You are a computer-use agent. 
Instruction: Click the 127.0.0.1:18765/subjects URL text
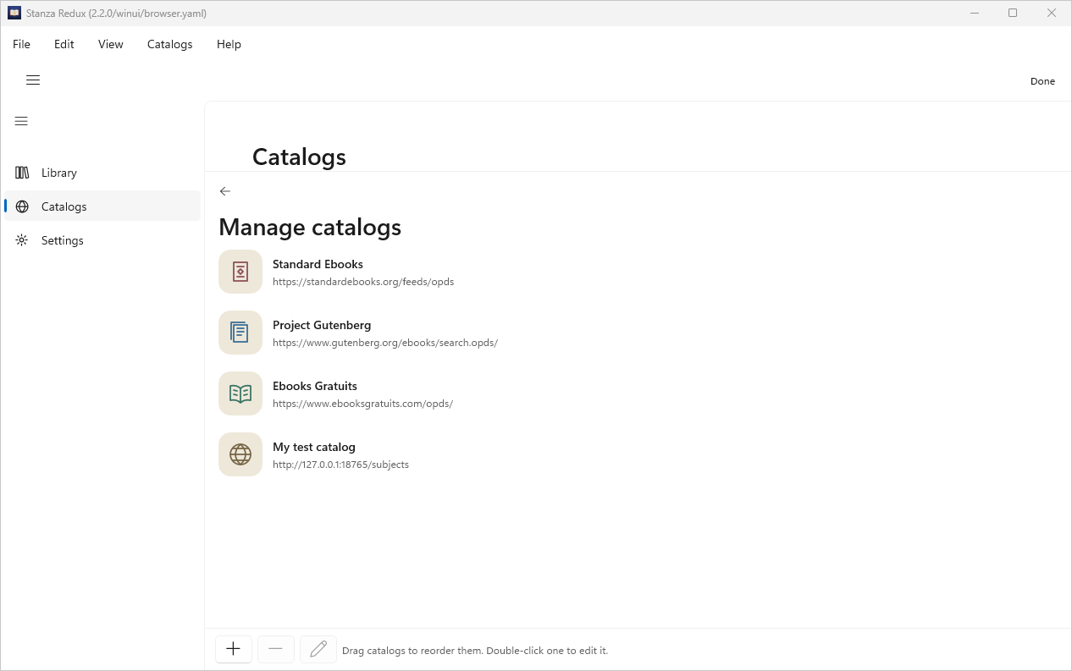tap(340, 465)
